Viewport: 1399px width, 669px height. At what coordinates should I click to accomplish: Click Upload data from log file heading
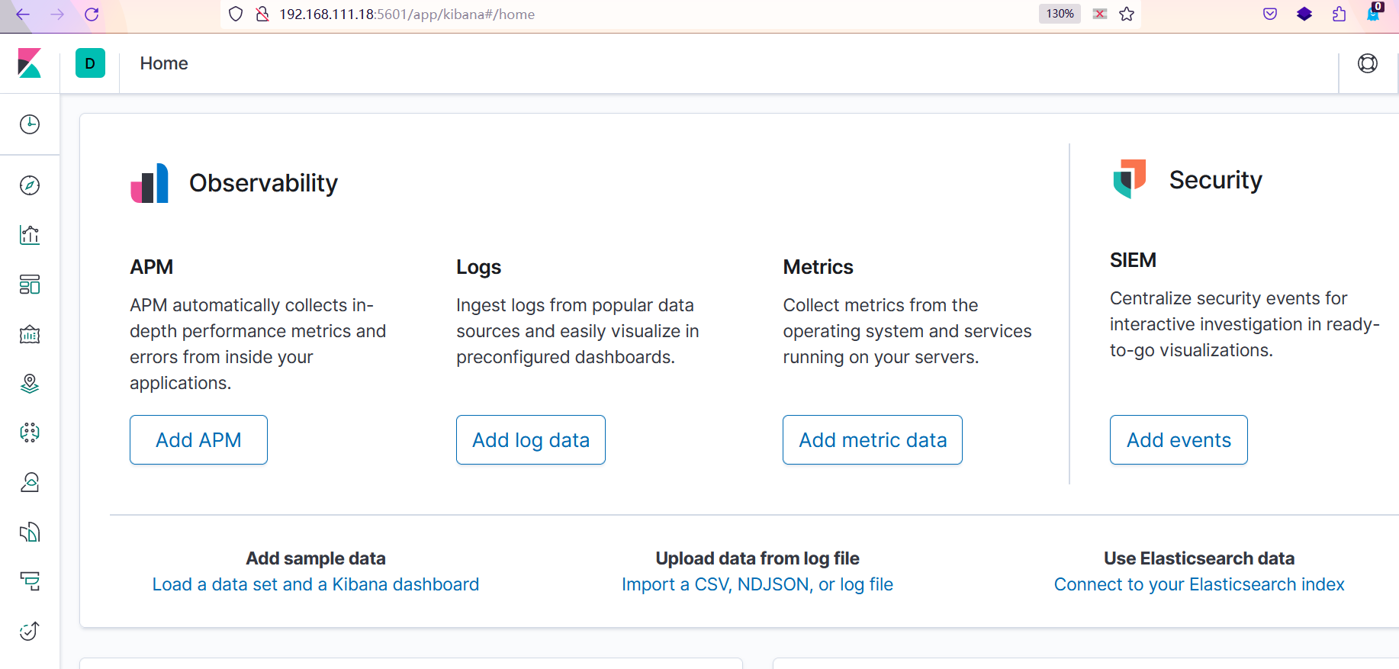click(x=757, y=558)
